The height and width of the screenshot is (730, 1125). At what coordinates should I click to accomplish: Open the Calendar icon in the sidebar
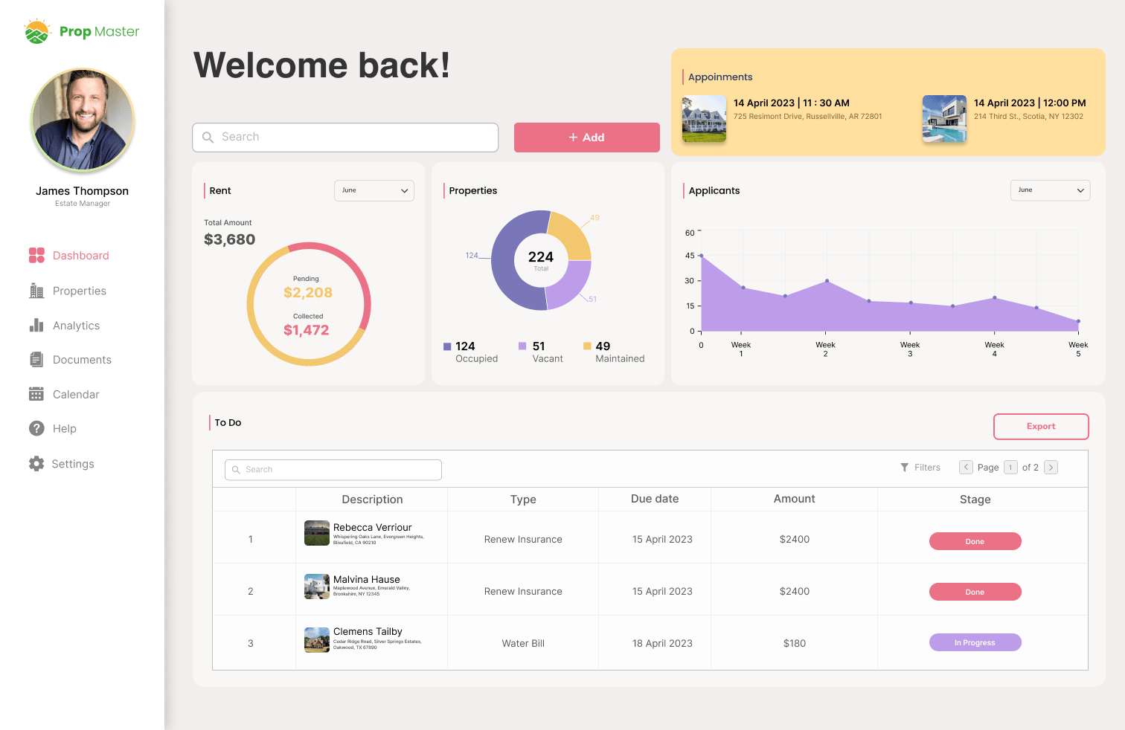(x=36, y=394)
